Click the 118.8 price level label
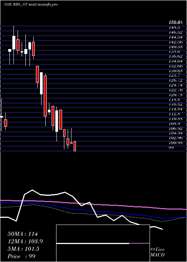Image resolution: width=187 pixels, height=262 pixels. (175, 100)
